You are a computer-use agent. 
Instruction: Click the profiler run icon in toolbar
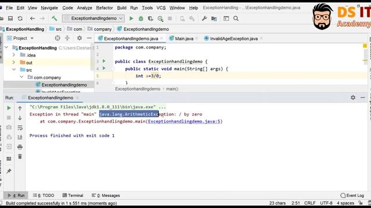click(x=161, y=18)
